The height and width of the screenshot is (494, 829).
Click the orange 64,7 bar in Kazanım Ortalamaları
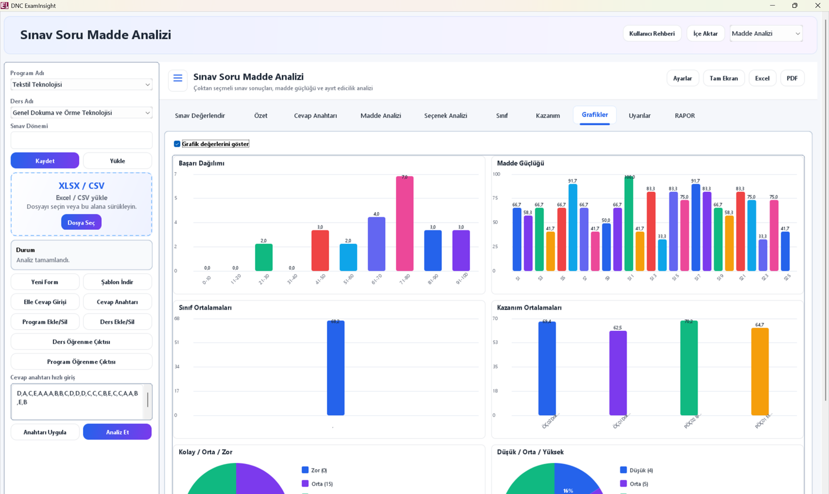pyautogui.click(x=760, y=372)
